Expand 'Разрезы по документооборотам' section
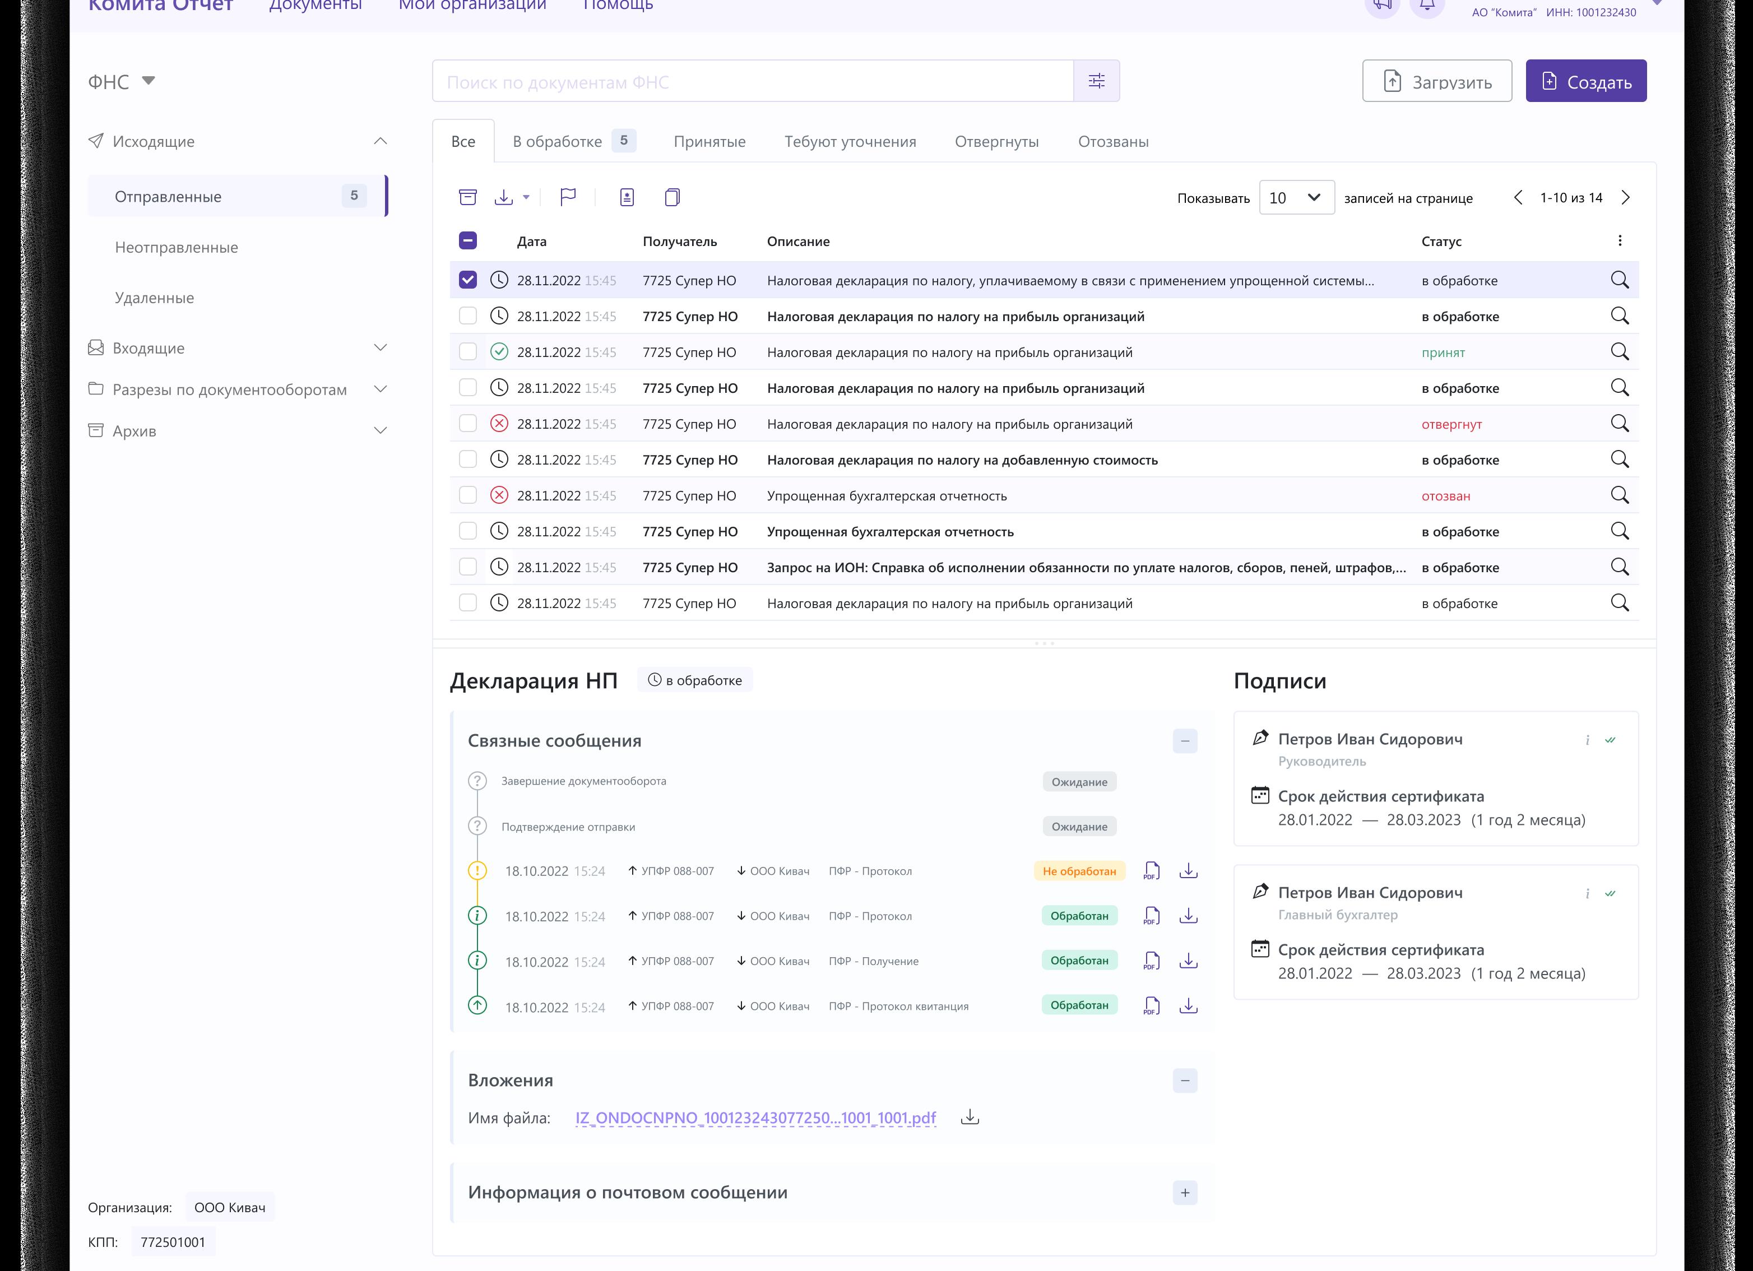The width and height of the screenshot is (1753, 1271). click(381, 389)
